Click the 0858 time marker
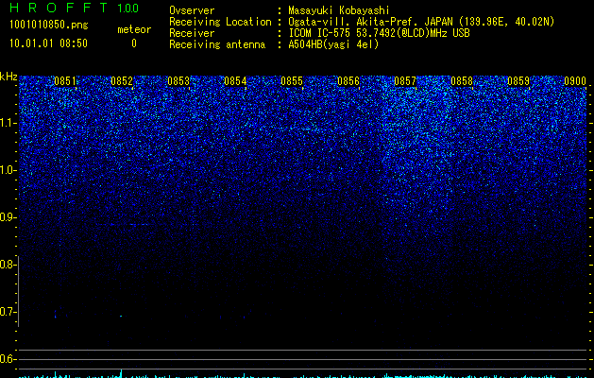This screenshot has height=378, width=594. [462, 81]
